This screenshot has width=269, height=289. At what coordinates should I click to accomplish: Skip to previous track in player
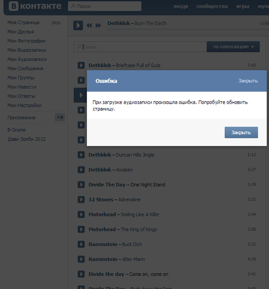pos(89,26)
